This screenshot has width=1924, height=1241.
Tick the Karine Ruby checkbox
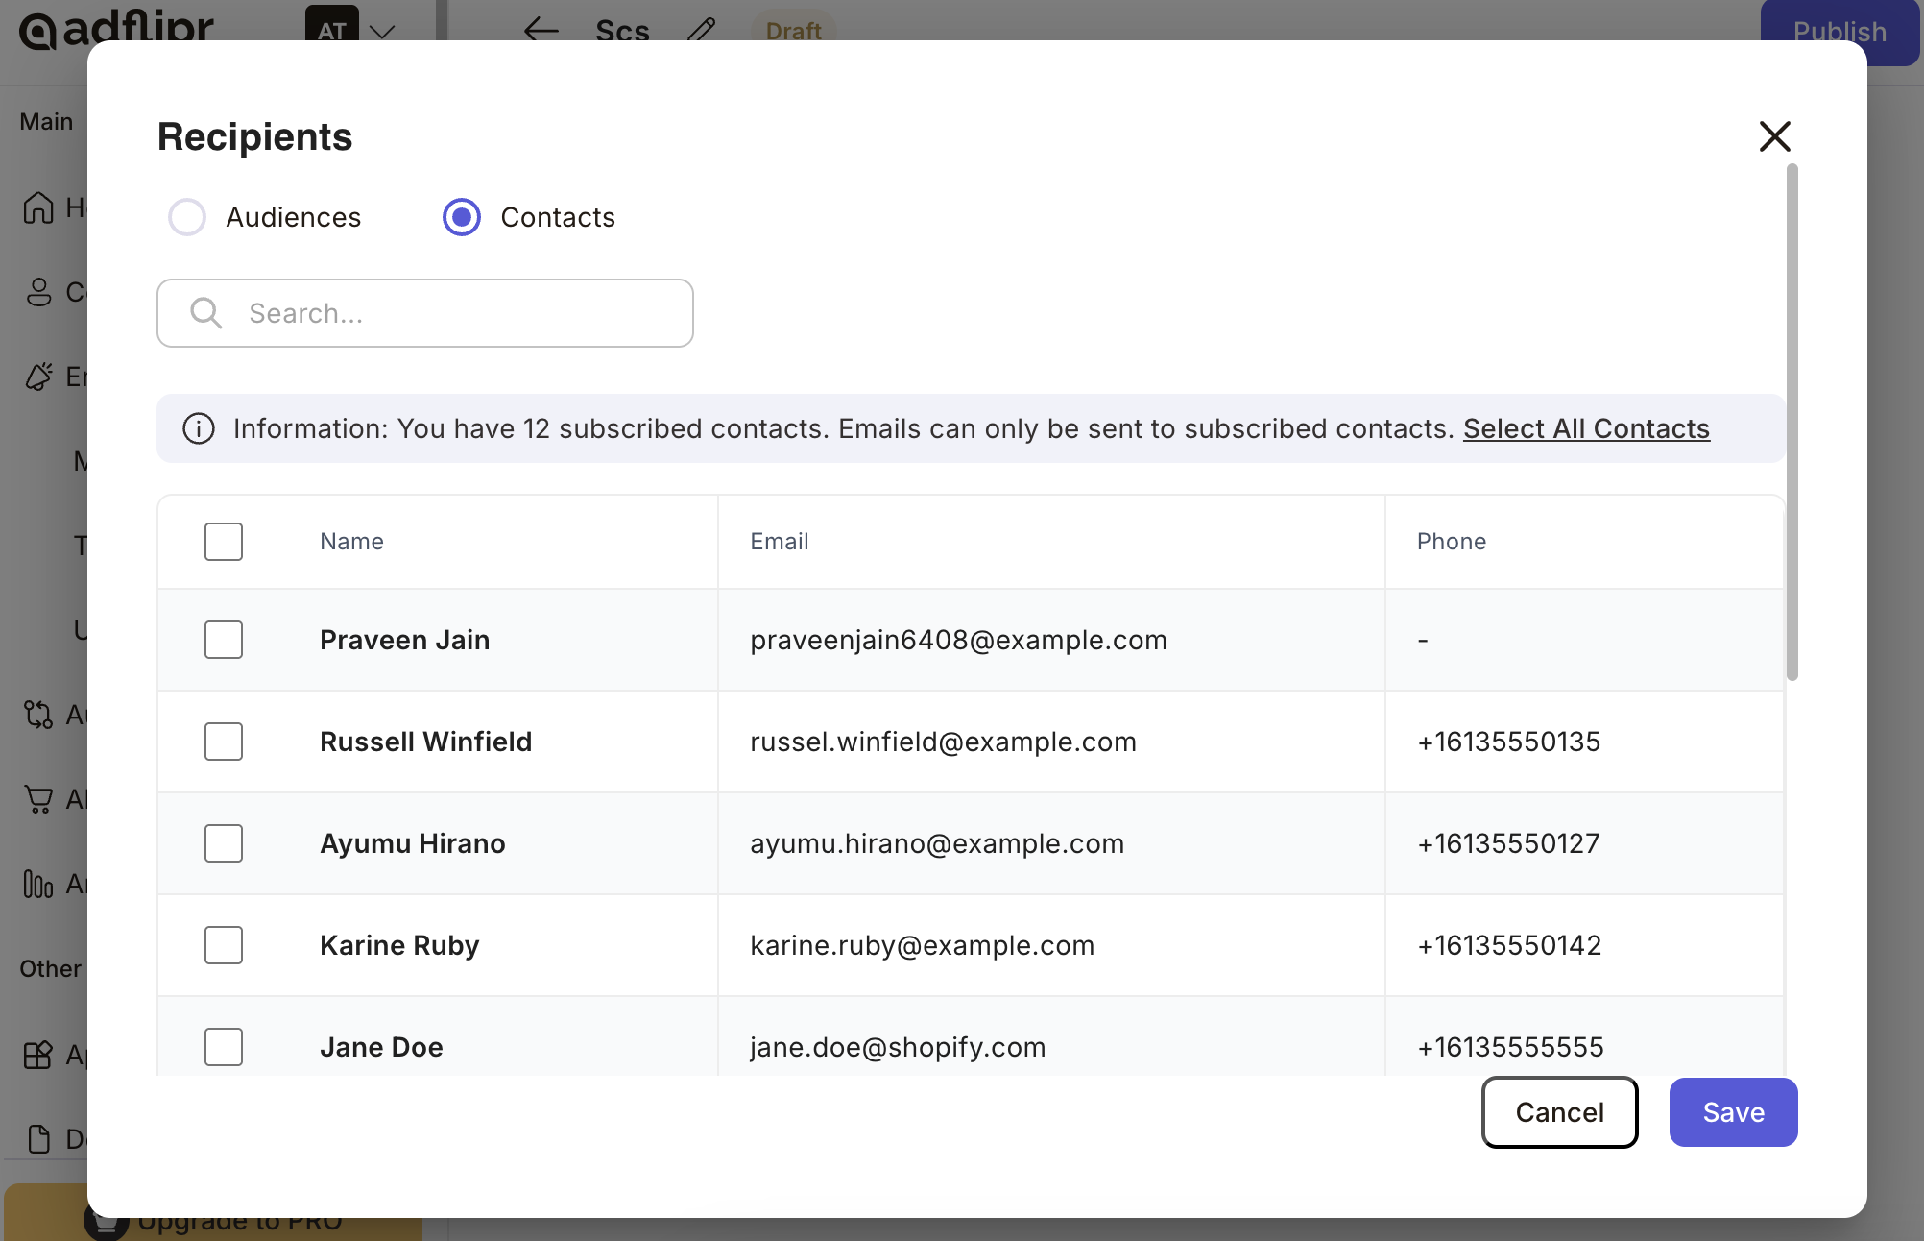point(224,945)
